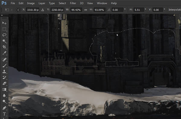Select the Brush tool
Image resolution: width=181 pixels, height=119 pixels.
pos(4,66)
